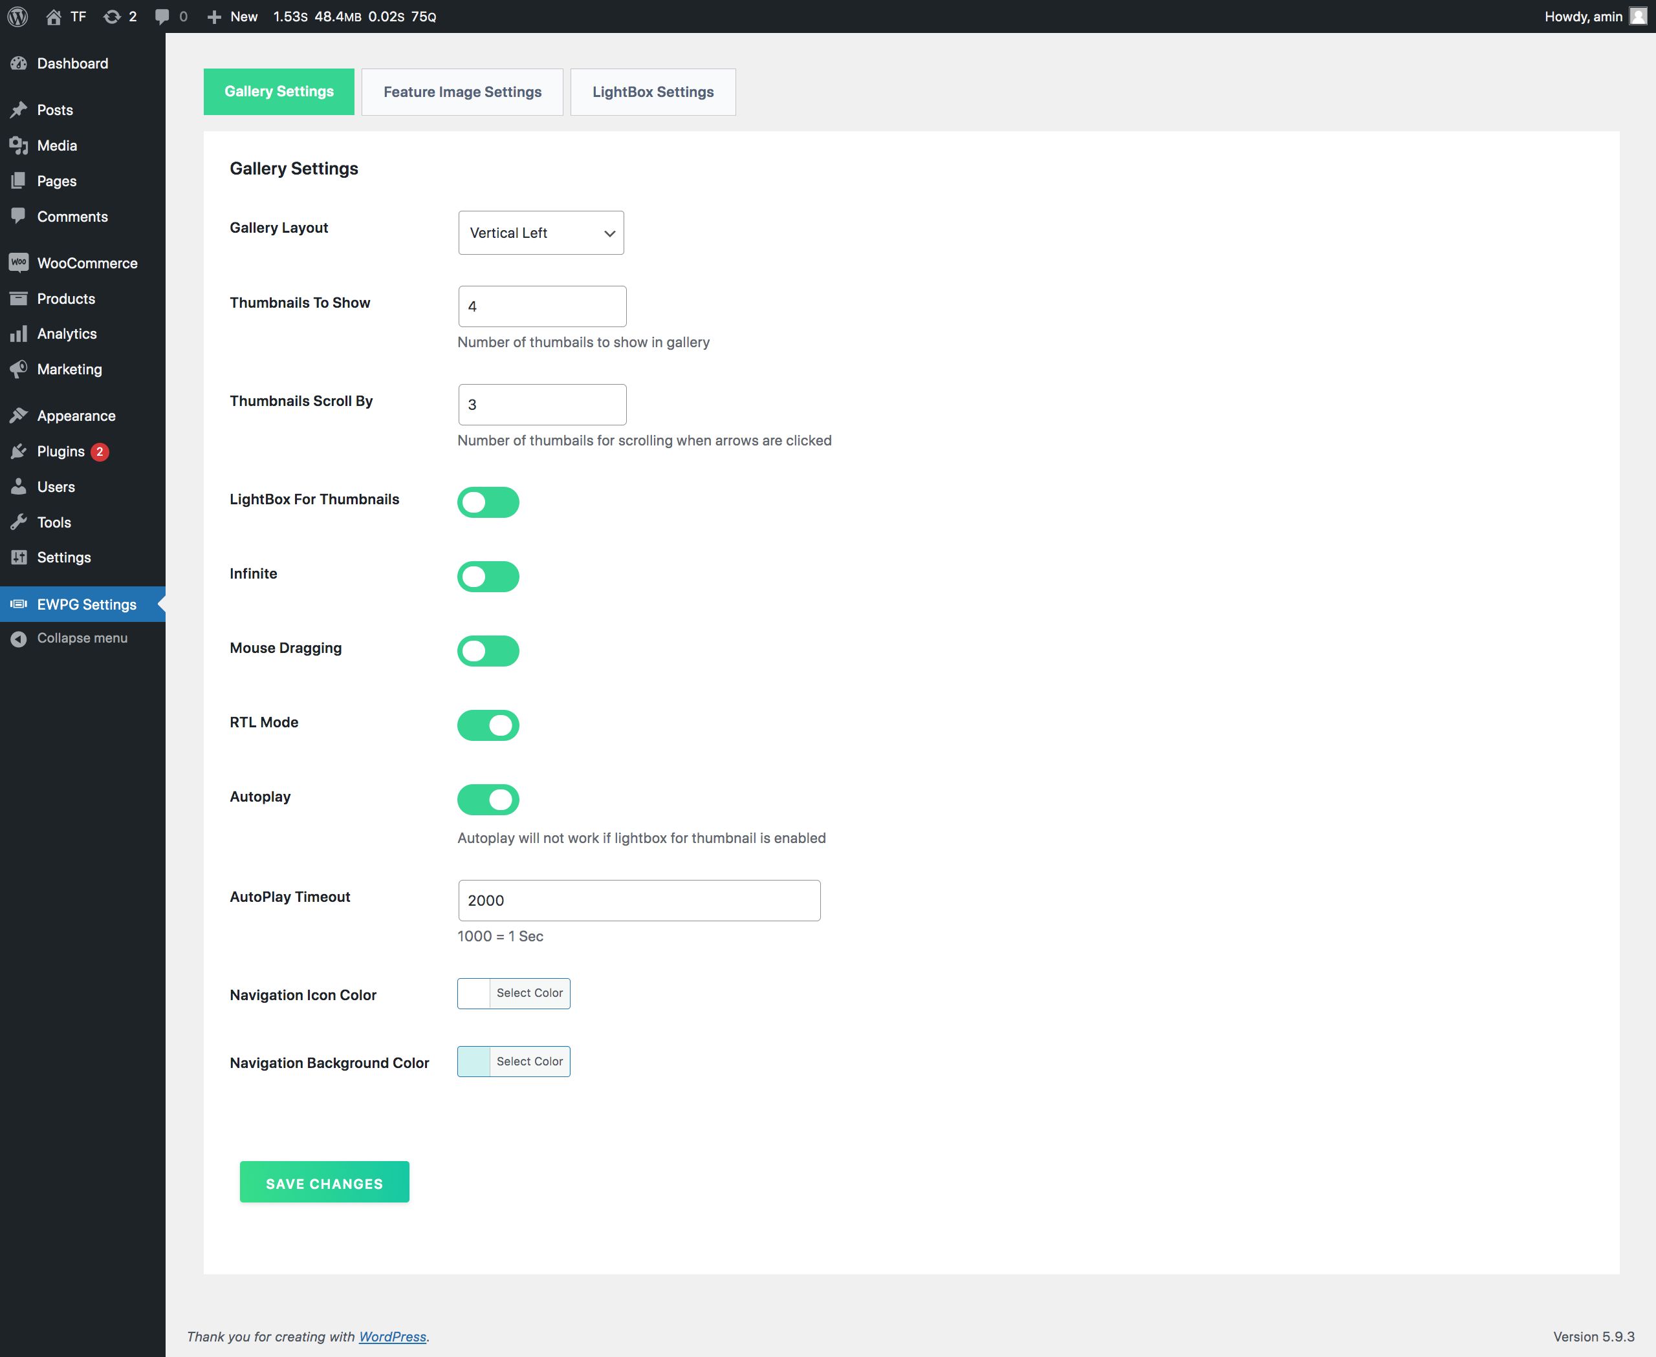Open the Gallery Layout dropdown
The width and height of the screenshot is (1656, 1357).
(x=541, y=233)
